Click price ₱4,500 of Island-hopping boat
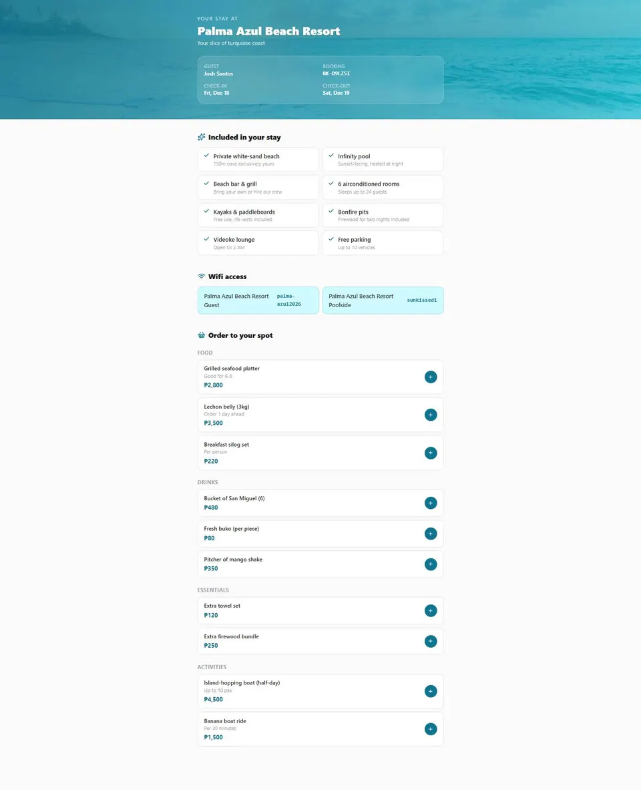The image size is (641, 790). click(x=213, y=699)
